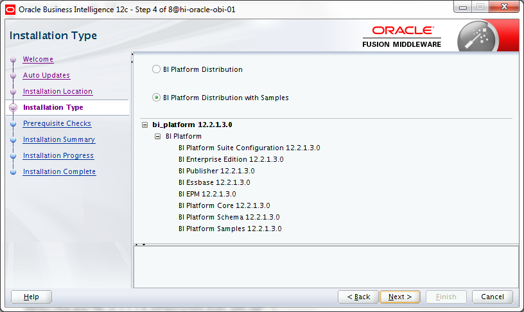Screen dimensions: 524x312
Task: Select BI Enterprise Edition 12.2.1.3.0 row
Action: [x=231, y=159]
